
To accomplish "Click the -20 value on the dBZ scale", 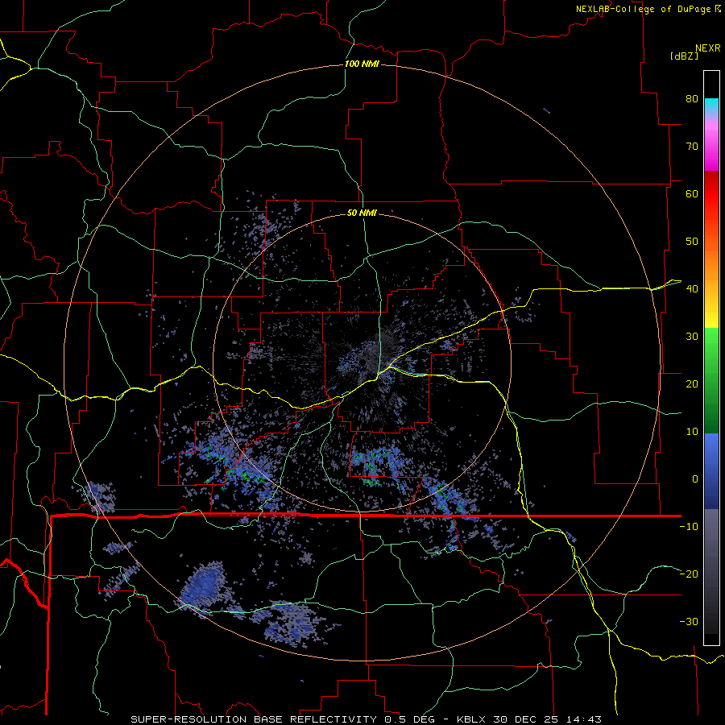I will (689, 574).
